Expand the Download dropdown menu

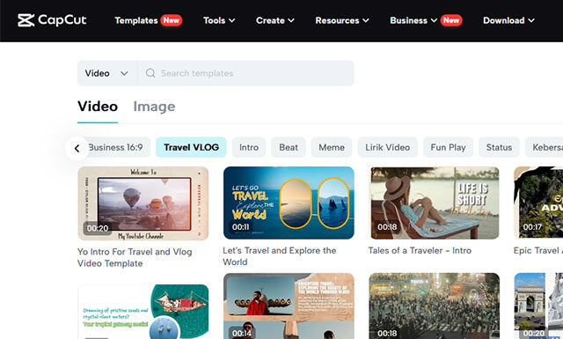[x=508, y=20]
